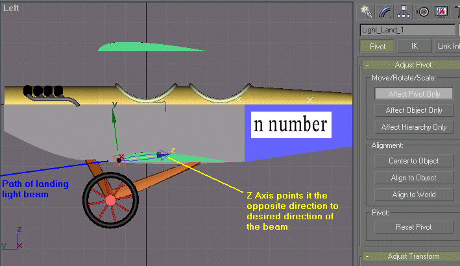Switch to the Link Info tab

coord(448,46)
